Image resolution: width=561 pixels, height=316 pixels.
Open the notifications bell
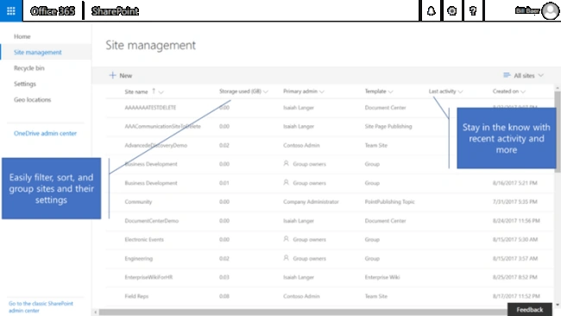[432, 11]
